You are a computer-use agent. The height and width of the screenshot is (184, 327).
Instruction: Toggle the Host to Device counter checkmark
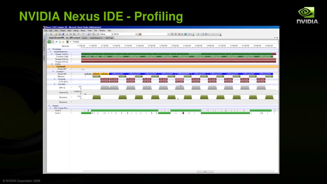(x=71, y=92)
